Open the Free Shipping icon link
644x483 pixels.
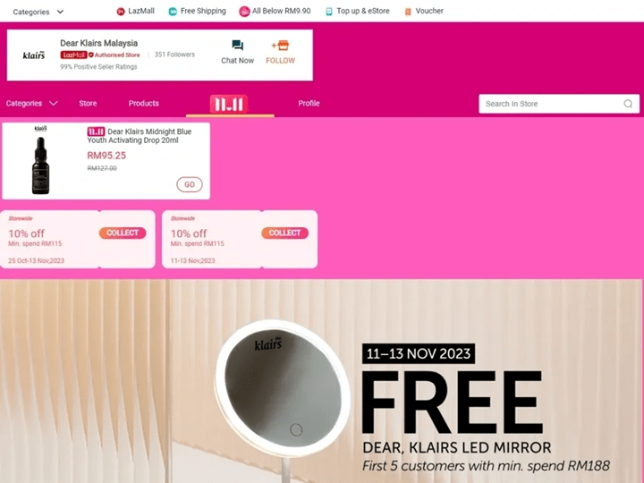tap(173, 12)
